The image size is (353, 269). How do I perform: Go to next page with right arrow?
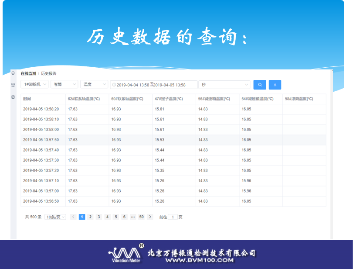(x=150, y=217)
